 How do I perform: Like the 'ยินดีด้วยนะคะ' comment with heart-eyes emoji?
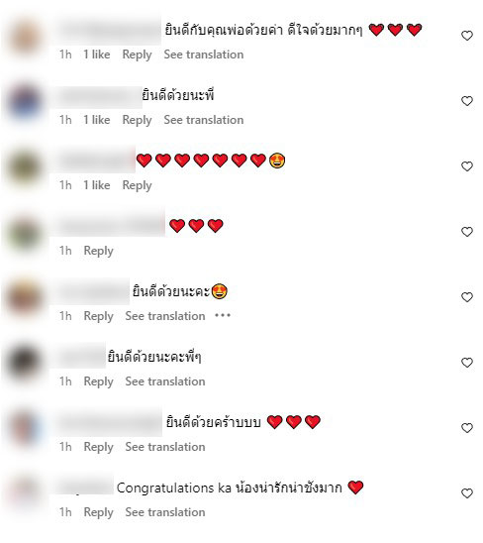(x=467, y=297)
